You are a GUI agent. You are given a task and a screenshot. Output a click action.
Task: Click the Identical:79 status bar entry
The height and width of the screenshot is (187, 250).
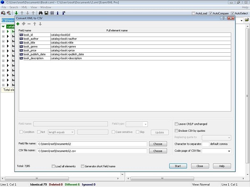pos(38,185)
